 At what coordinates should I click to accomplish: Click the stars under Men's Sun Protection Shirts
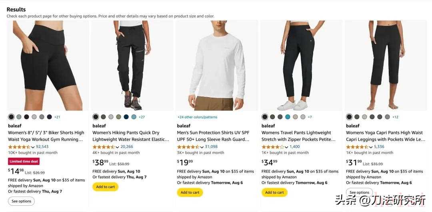click(x=188, y=147)
